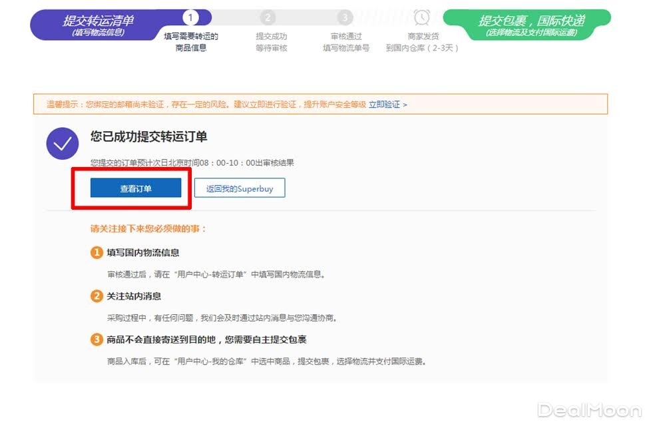Open the order via 查看订单 button

point(136,188)
